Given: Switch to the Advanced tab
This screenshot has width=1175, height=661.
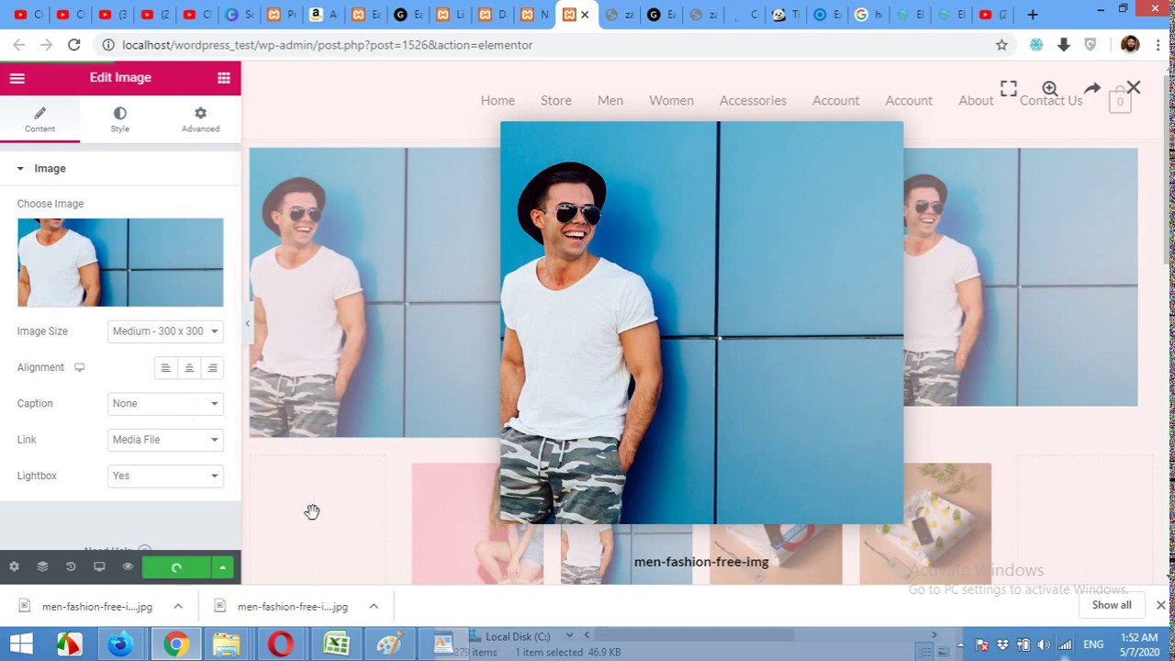Looking at the screenshot, I should click(200, 119).
